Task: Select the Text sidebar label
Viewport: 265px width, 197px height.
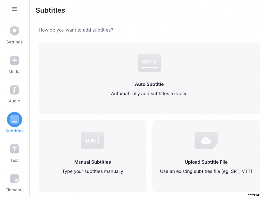Action: [14, 160]
